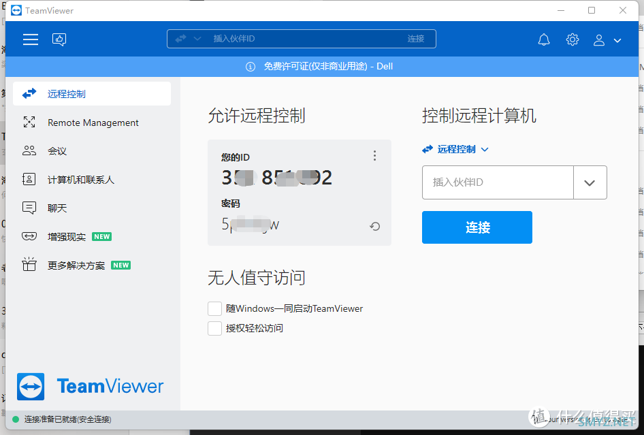Screen dimensions: 644x435
Task: Click the large blue 连接 button
Action: click(477, 227)
